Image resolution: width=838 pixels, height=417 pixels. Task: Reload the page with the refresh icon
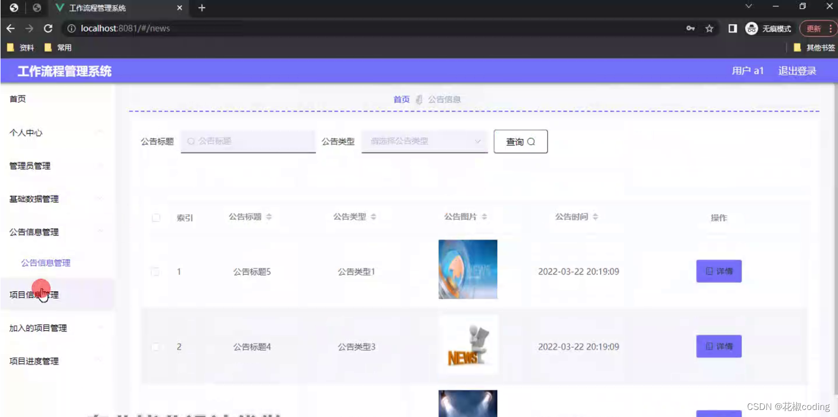pyautogui.click(x=48, y=28)
